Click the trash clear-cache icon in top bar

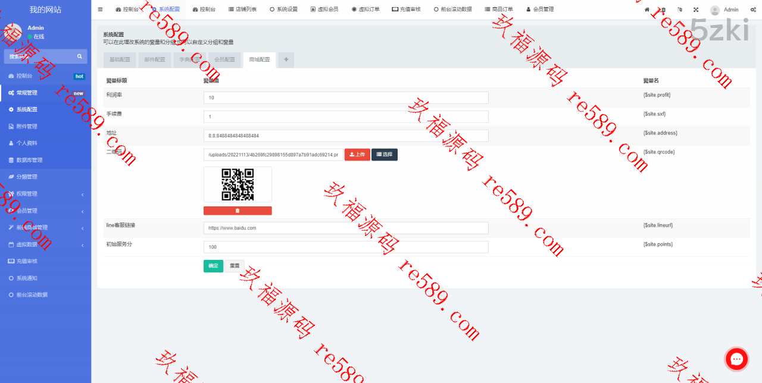(664, 10)
